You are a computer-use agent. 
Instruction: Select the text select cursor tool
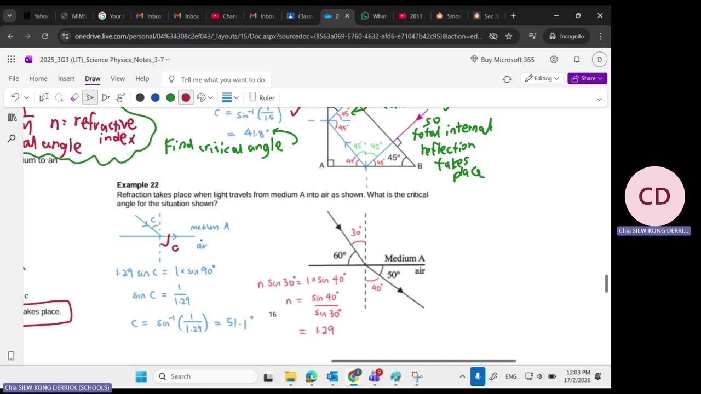(44, 97)
